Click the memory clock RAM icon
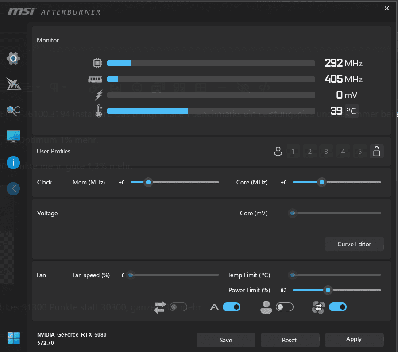The height and width of the screenshot is (352, 398). click(95, 79)
